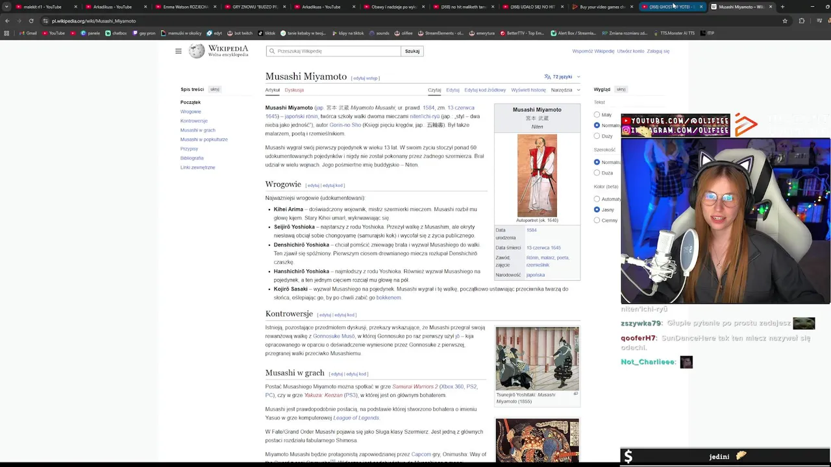Open the Musashi autoportret thumbnail in the infobox
831x467 pixels.
click(537, 175)
